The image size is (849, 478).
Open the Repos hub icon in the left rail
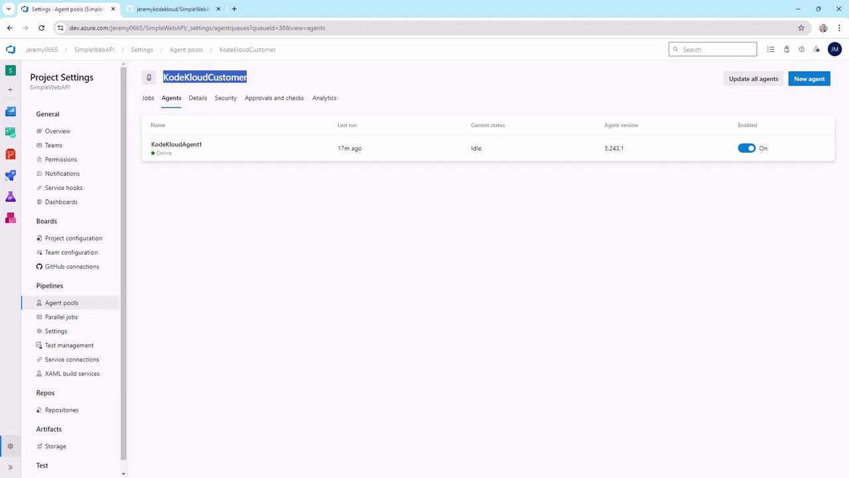click(11, 154)
